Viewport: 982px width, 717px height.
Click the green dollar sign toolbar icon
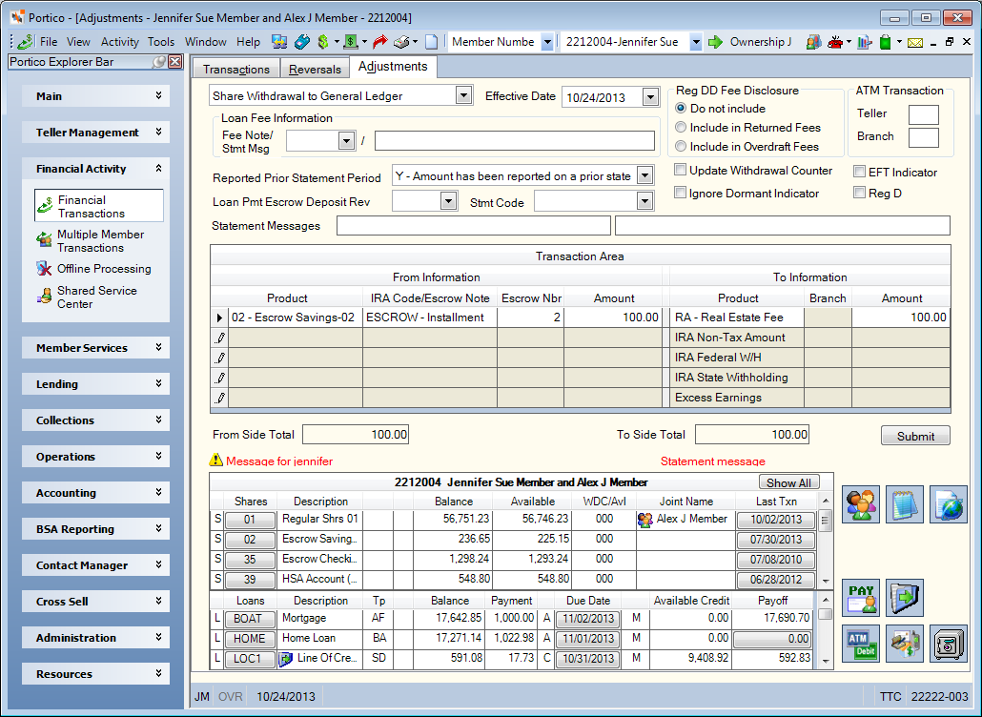[x=323, y=42]
